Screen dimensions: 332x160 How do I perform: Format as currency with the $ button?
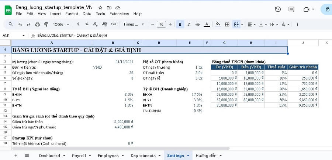[78, 24]
